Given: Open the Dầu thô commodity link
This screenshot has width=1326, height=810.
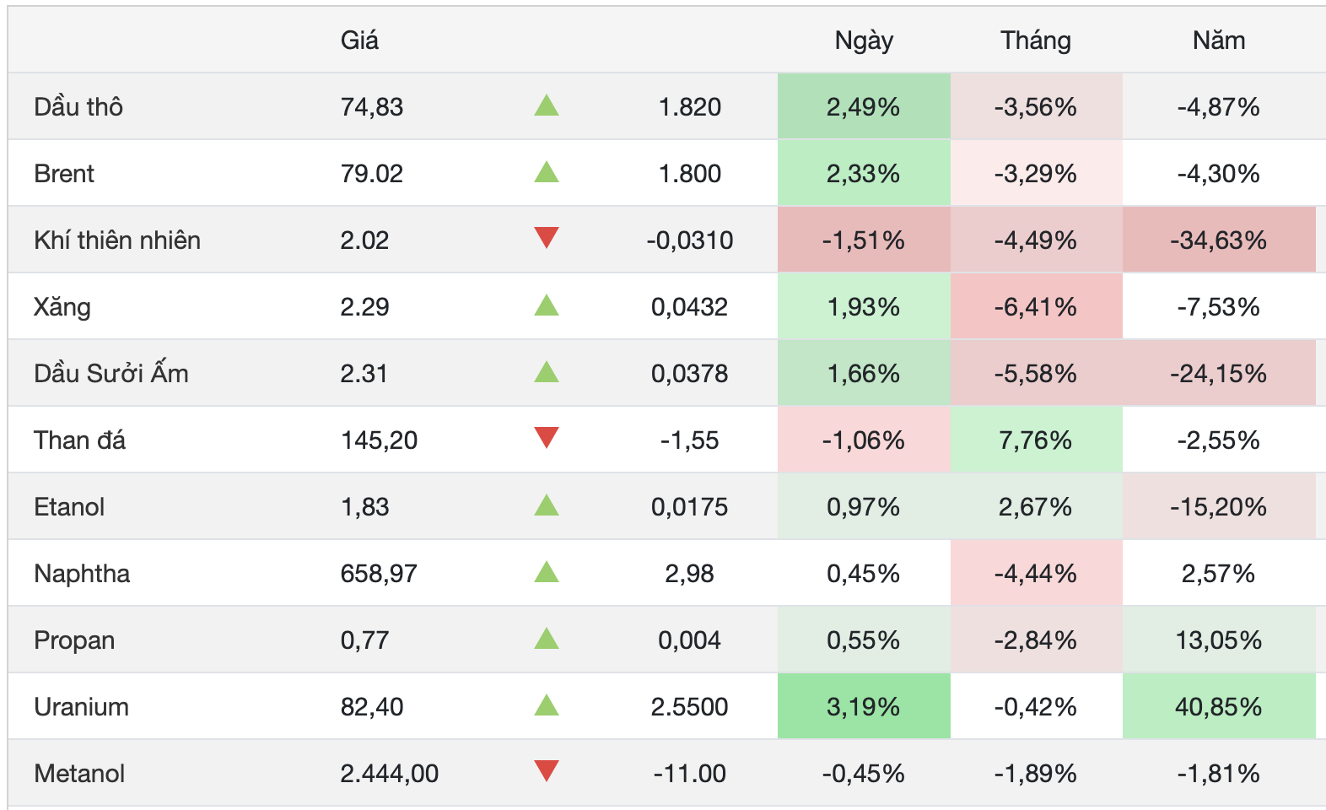Looking at the screenshot, I should (78, 106).
